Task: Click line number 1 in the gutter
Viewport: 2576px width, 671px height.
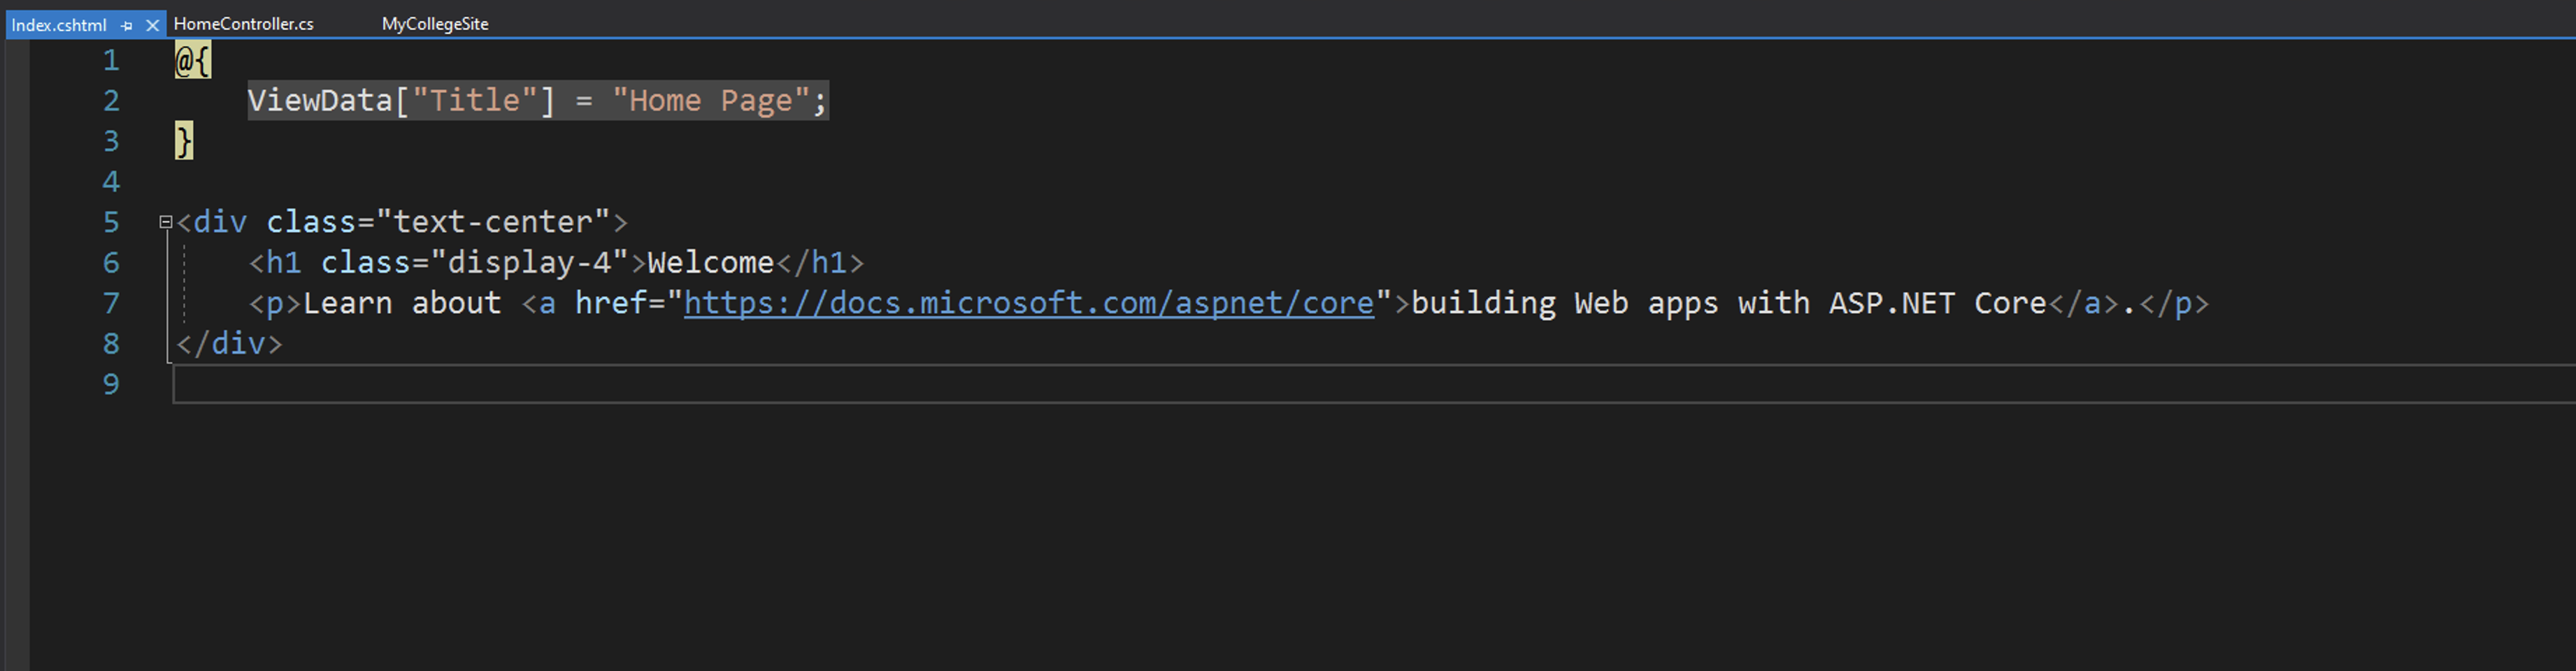Action: 111,61
